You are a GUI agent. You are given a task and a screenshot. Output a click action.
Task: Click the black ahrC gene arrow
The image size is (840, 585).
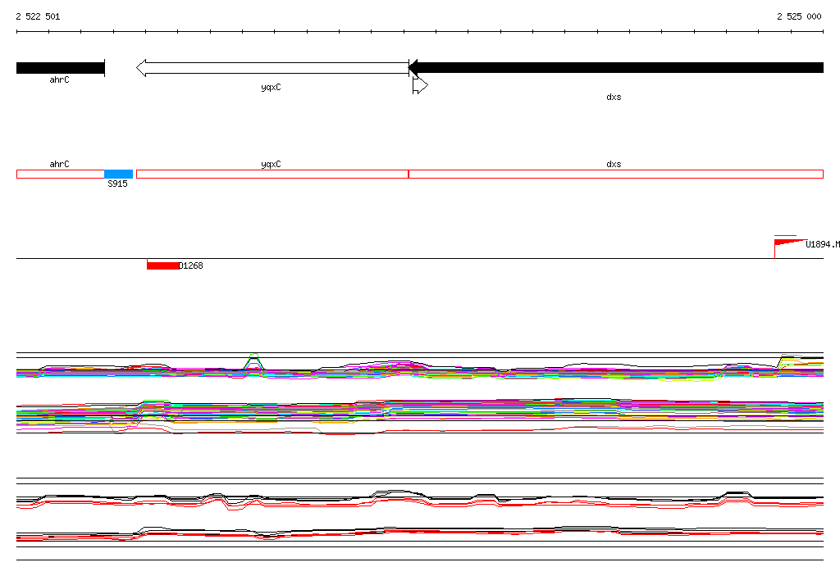(x=61, y=68)
